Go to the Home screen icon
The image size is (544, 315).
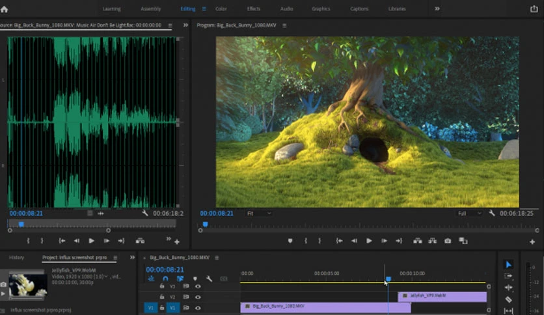[x=4, y=9]
